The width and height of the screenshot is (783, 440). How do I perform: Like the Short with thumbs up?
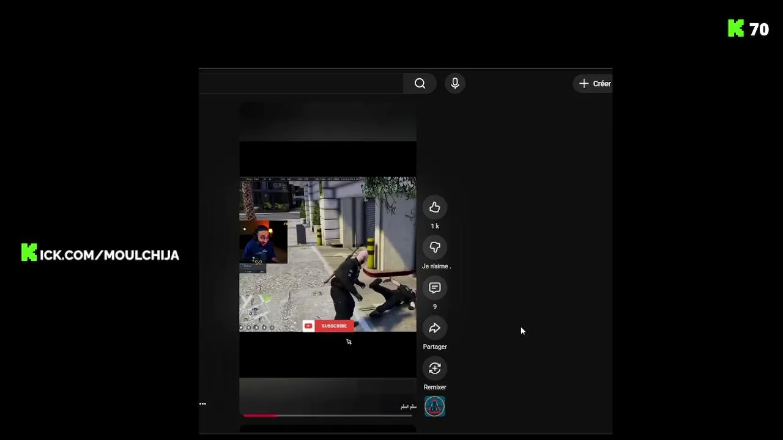(435, 208)
